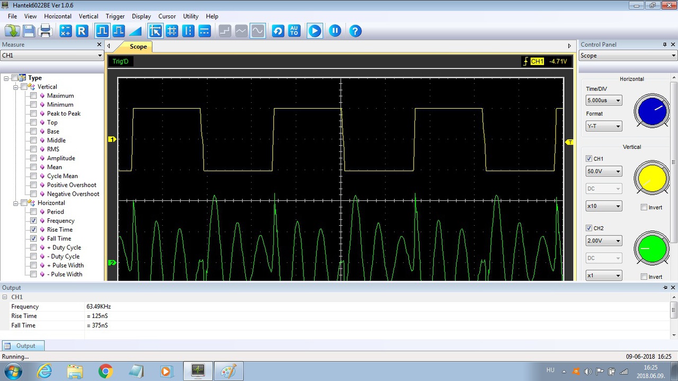Click the Print toolbar icon
Screen dimensions: 678x381
(46, 31)
